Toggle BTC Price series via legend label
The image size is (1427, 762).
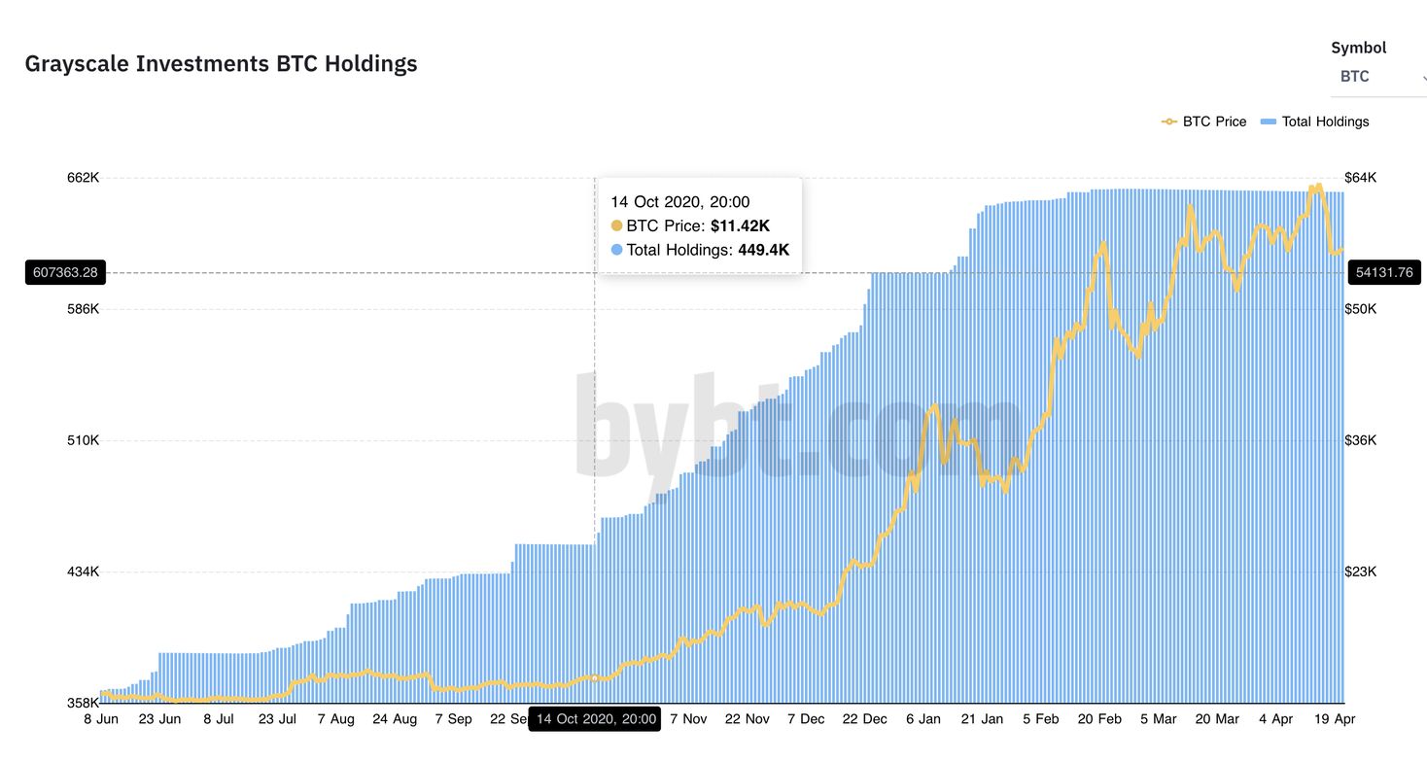[x=1214, y=121]
